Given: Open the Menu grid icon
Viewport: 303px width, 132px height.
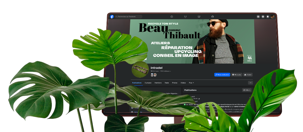Looking at the screenshot, I should [x=258, y=16].
